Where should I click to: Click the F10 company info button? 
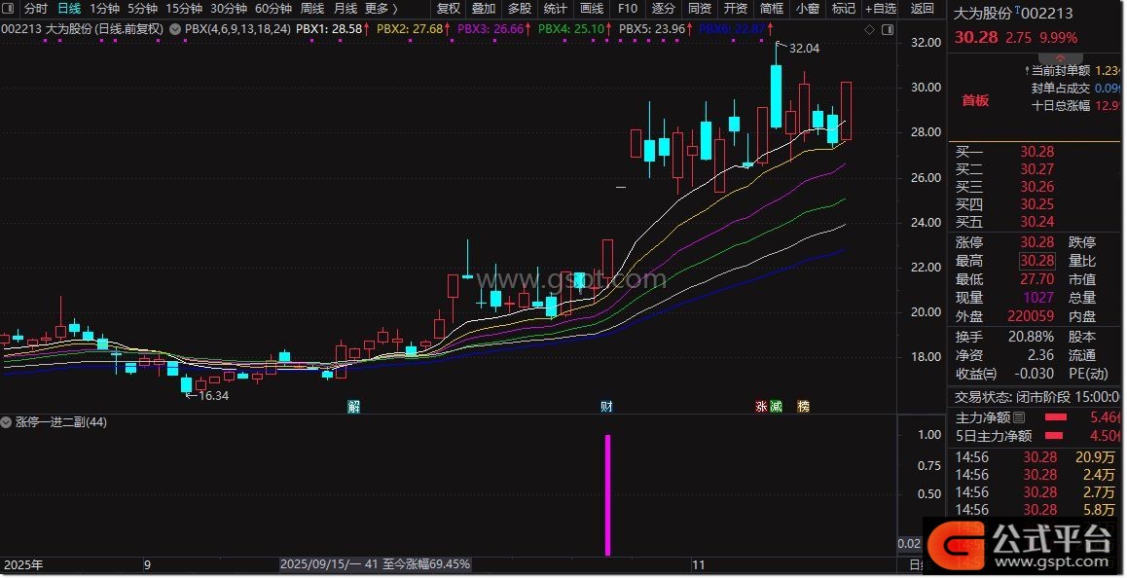point(628,9)
